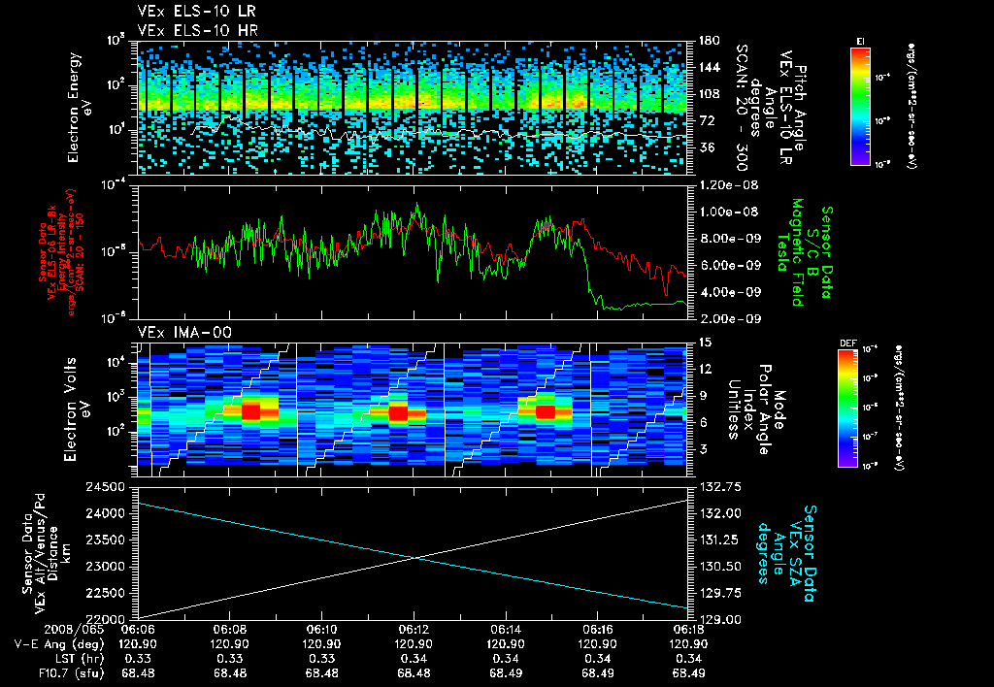Viewport: 994px width, 687px height.
Task: Click the "VEx Alt/Venus/Pd Distance km" label
Action: 53,553
